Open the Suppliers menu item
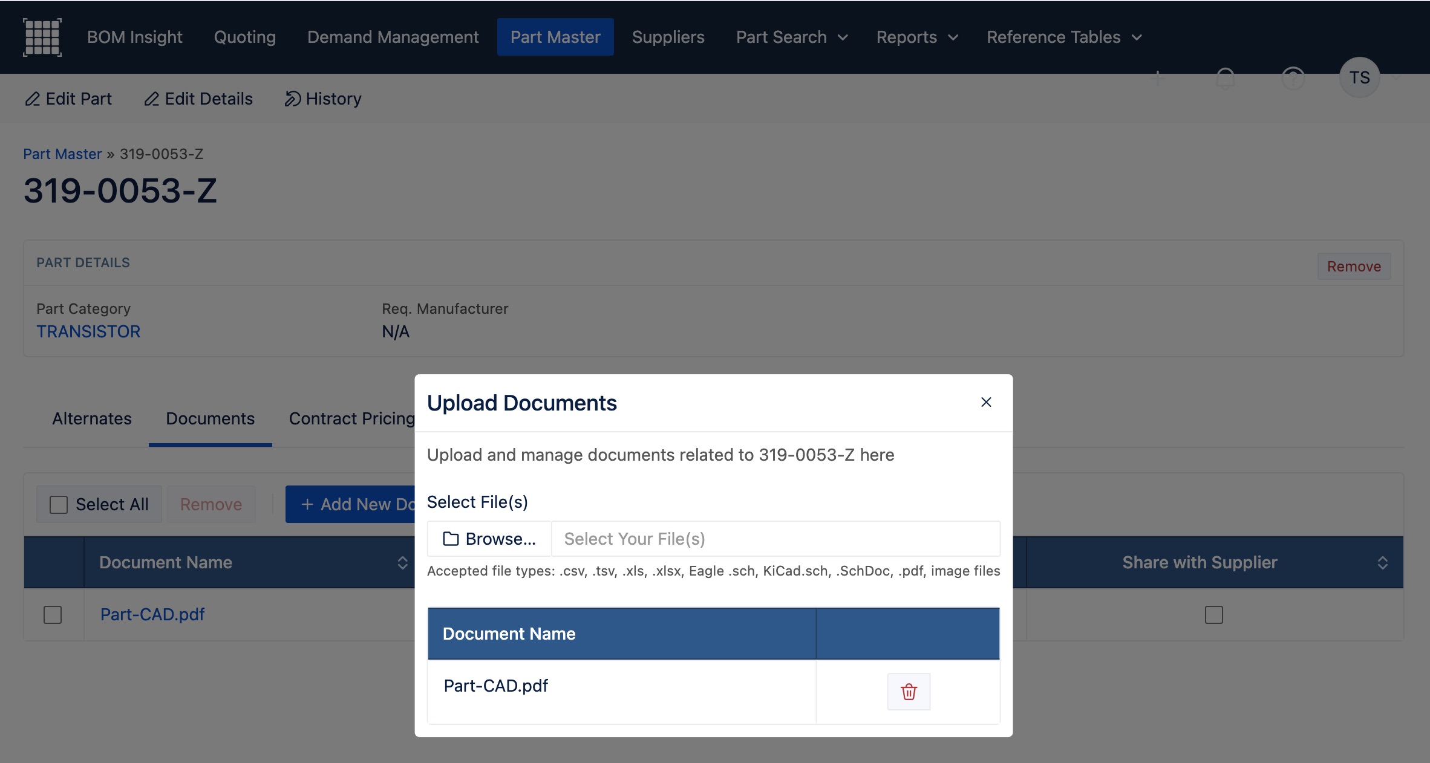1430x763 pixels. click(668, 37)
